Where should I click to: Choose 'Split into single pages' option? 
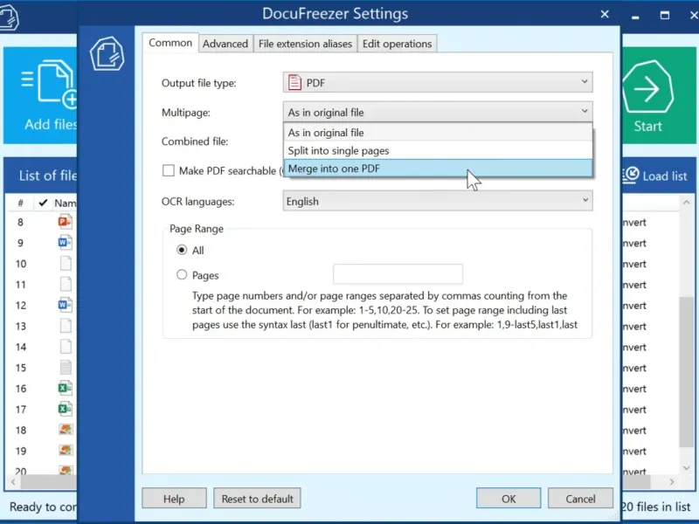click(x=438, y=150)
